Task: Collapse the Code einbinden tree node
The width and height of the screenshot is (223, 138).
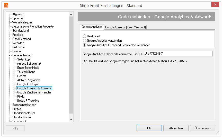Action: (x=10, y=55)
